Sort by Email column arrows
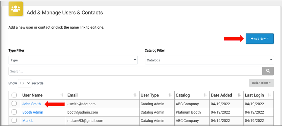Image resolution: width=283 pixels, height=127 pixels. point(135,95)
